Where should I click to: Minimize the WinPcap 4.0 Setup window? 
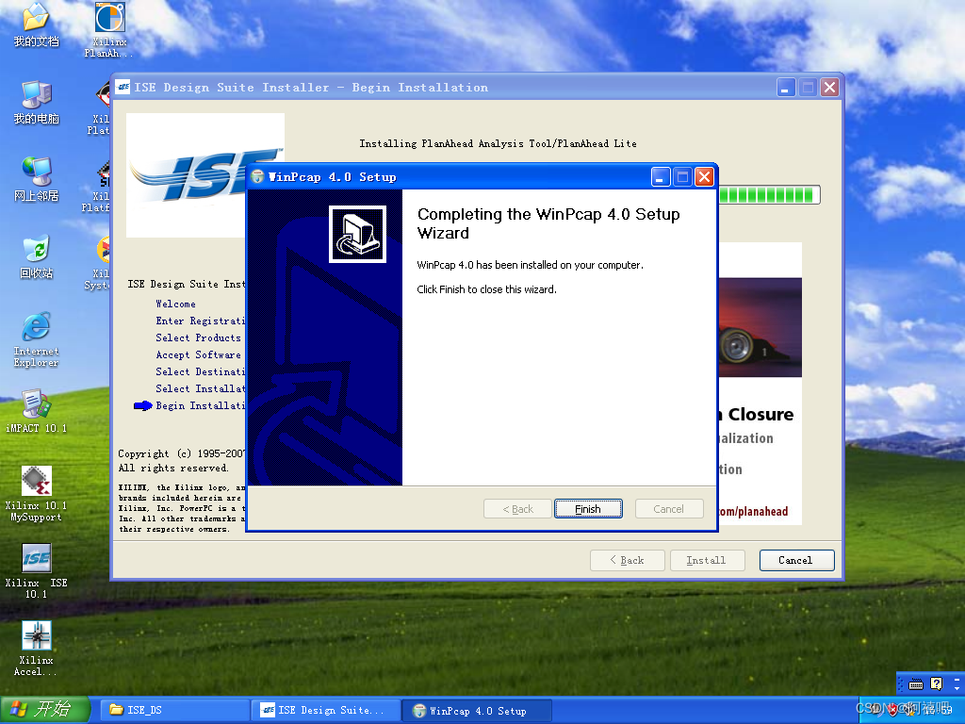point(661,177)
